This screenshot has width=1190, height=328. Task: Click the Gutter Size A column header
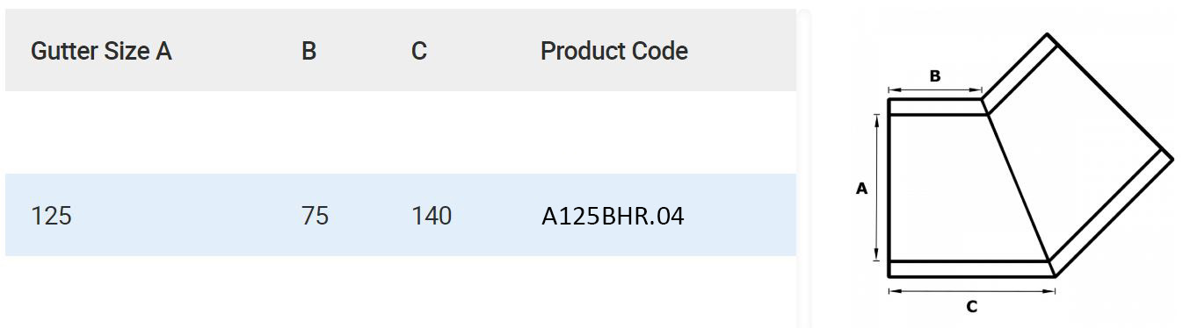101,51
